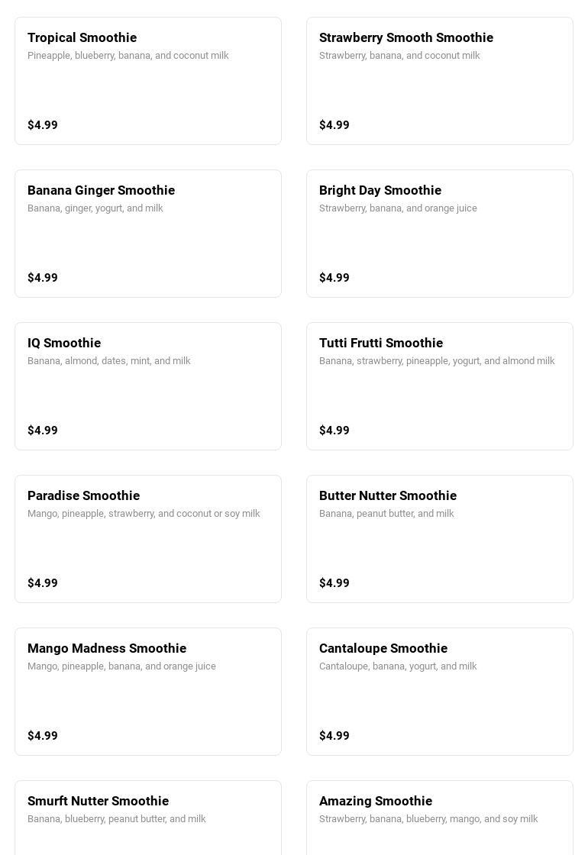Screen dimensions: 588x855
Task: Select Strawberry Smooth Smoothie item
Action: (439, 81)
